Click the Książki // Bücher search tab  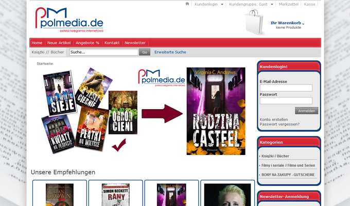pyautogui.click(x=48, y=52)
